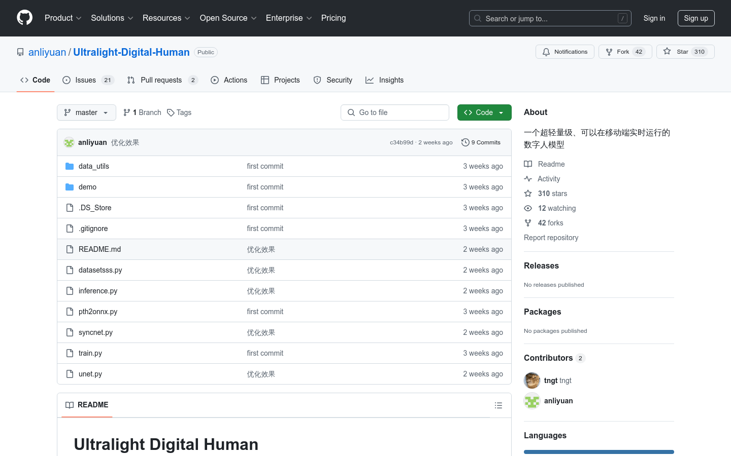Open datasetsss.py file
This screenshot has width=731, height=456.
point(101,270)
